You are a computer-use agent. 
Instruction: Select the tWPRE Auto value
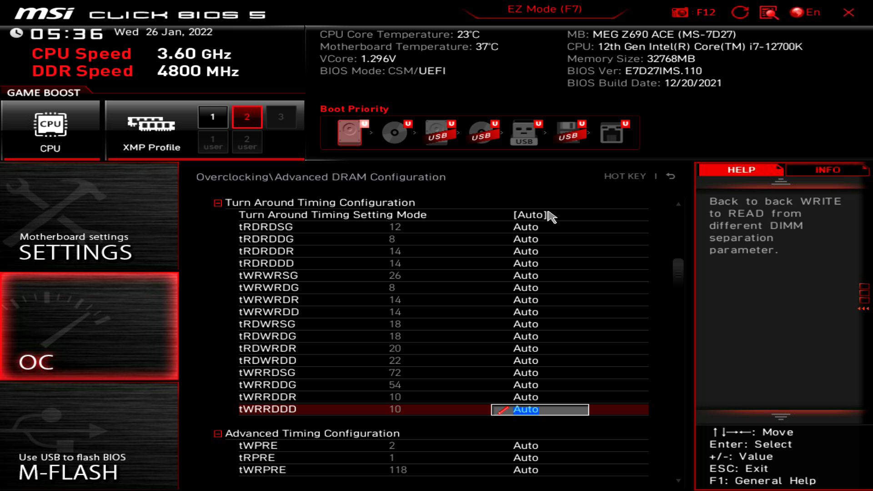coord(526,446)
